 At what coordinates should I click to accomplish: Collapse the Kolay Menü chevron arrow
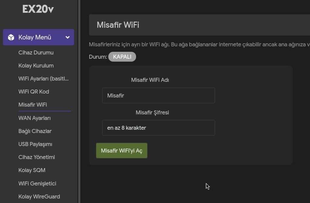tap(68, 37)
